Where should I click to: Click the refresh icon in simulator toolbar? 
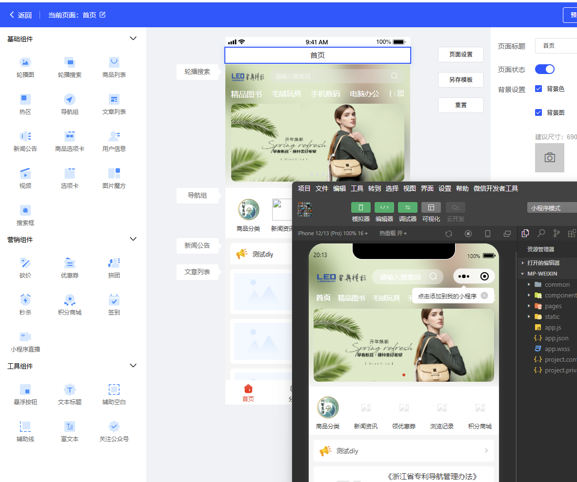click(449, 234)
